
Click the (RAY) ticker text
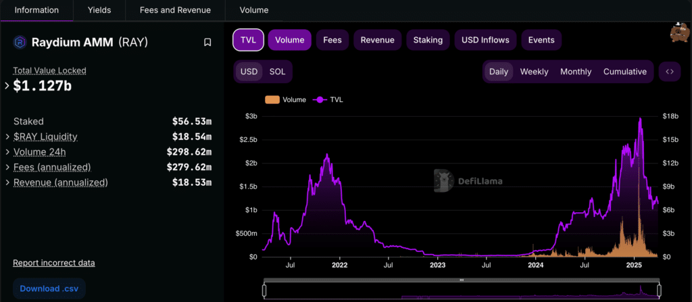click(x=133, y=43)
